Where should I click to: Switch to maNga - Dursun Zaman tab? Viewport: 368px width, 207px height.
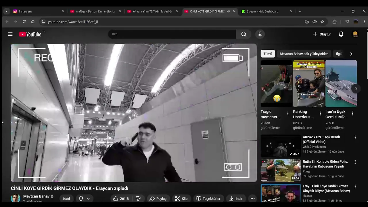coord(95,11)
